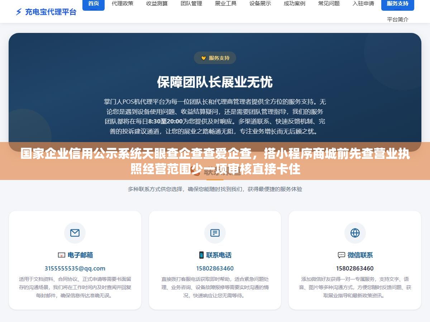The width and height of the screenshot is (430, 322).
Task: Click the document icon above 联系电话
Action: [215, 233]
